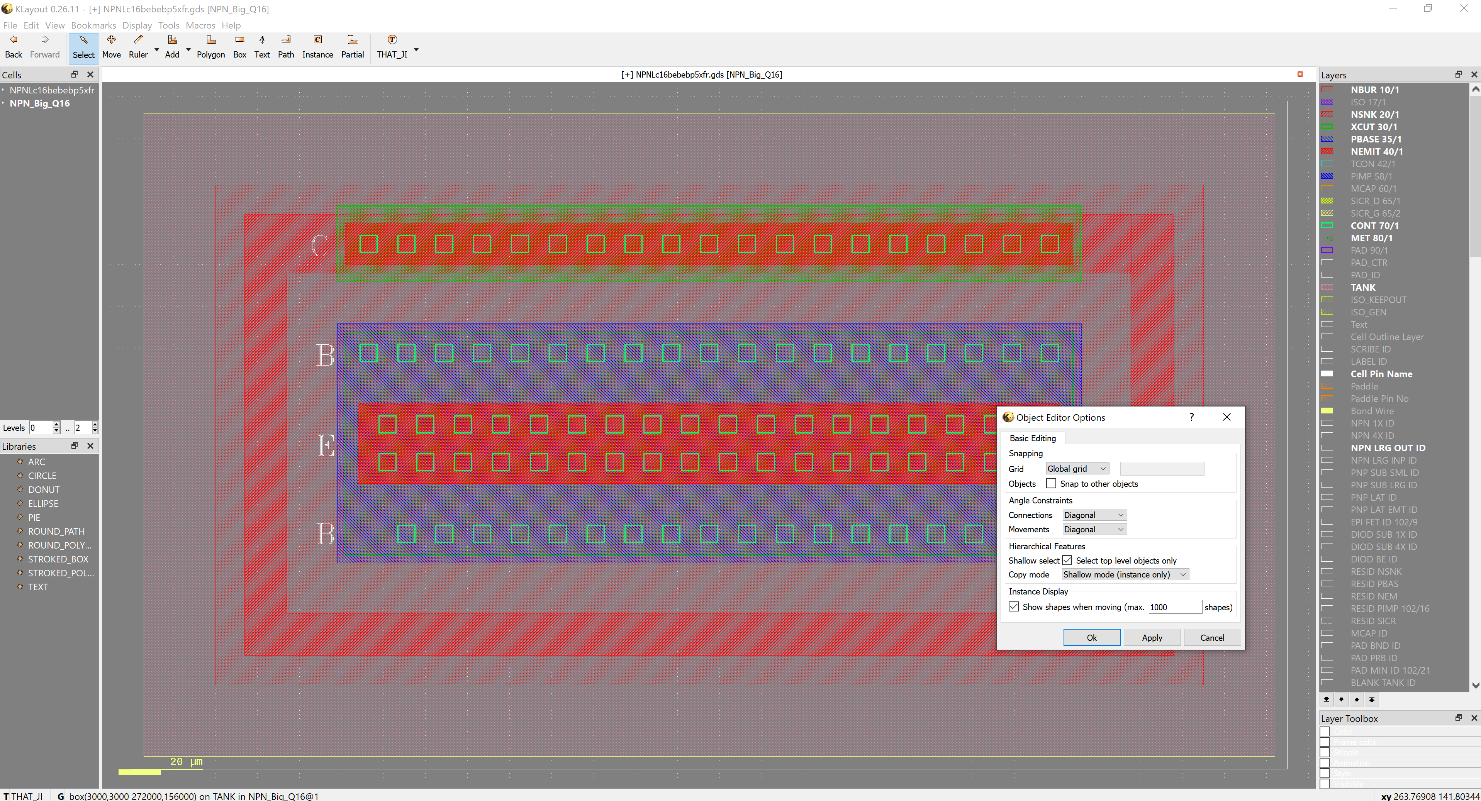The height and width of the screenshot is (801, 1481).
Task: Open the Macros menu
Action: tap(200, 25)
